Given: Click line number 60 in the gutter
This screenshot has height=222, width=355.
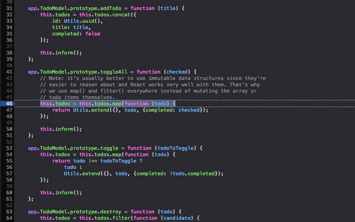Looking at the screenshot, I should point(9,192).
